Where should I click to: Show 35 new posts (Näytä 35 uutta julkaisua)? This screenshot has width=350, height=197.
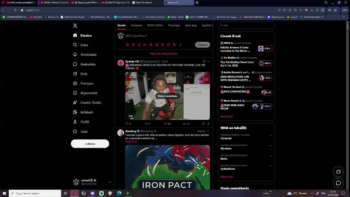164,54
